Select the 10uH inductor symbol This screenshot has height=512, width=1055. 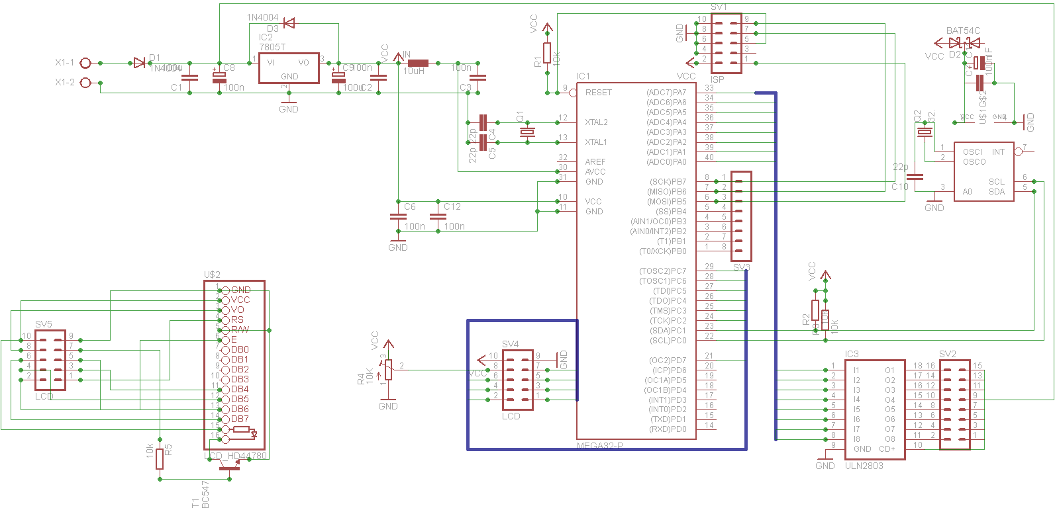coord(418,63)
